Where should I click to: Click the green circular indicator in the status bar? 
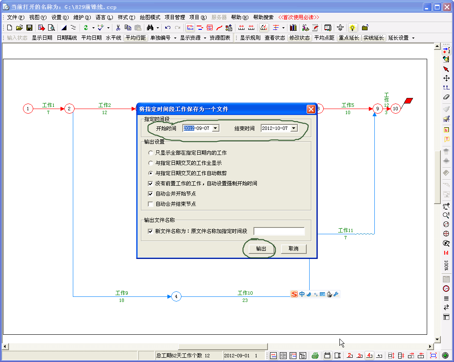pos(445,355)
